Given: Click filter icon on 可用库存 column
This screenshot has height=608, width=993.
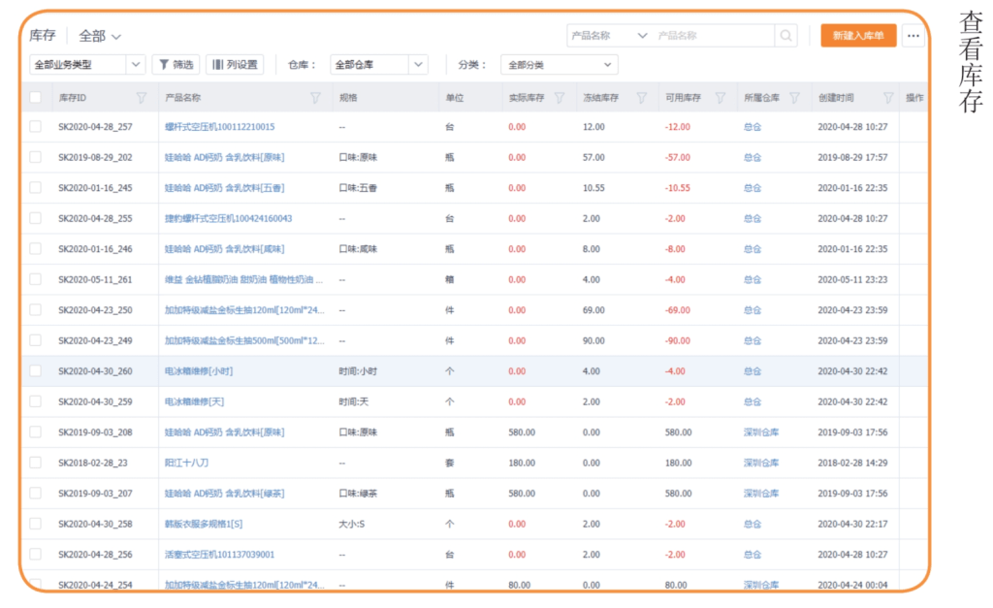Looking at the screenshot, I should pos(721,98).
